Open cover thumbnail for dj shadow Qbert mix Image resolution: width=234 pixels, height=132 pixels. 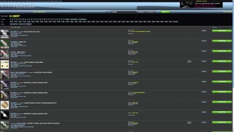click(x=5, y=44)
